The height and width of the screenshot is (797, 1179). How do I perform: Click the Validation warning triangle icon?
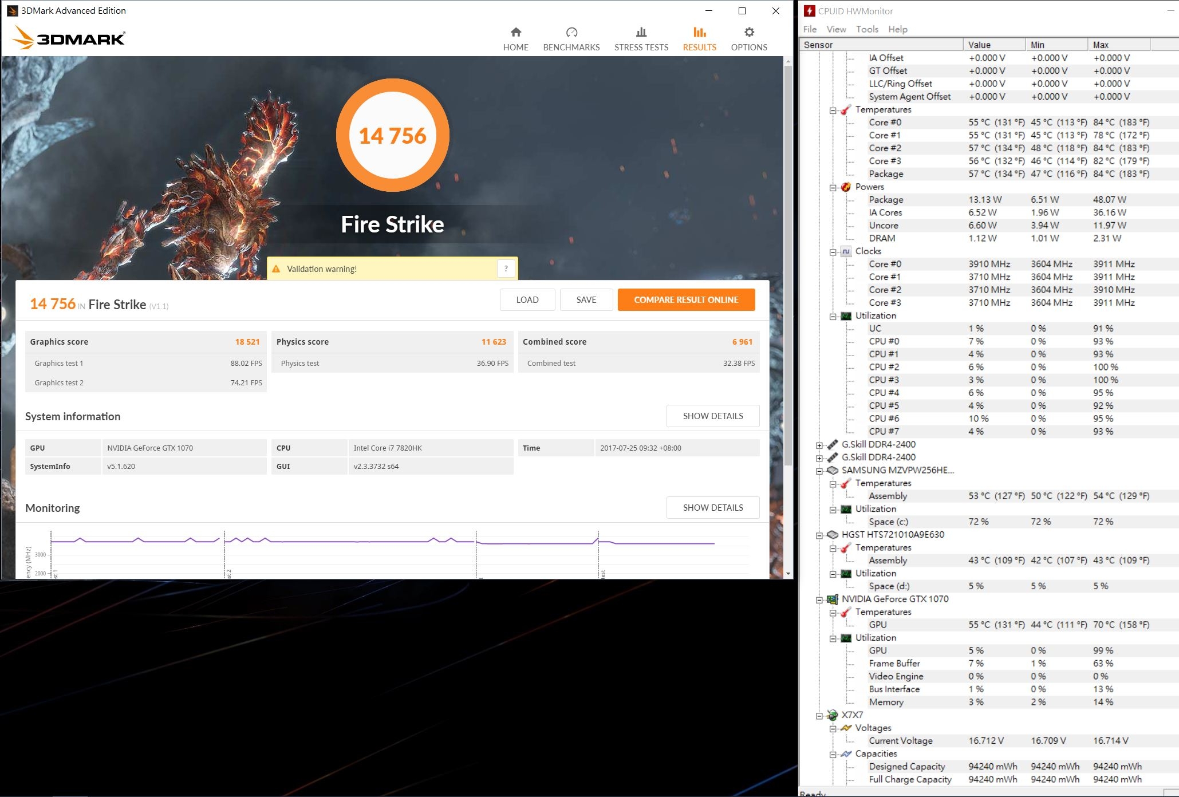click(276, 269)
